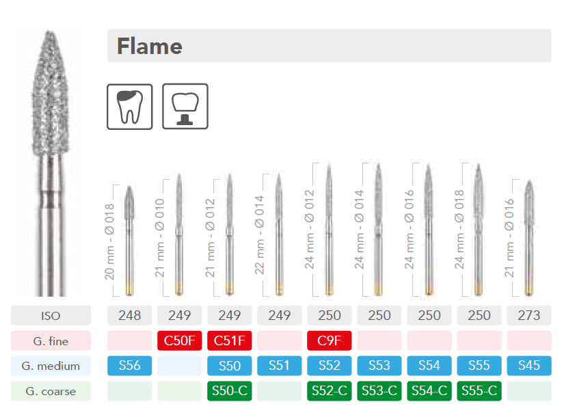The height and width of the screenshot is (415, 564).
Task: Click the crown preparation icon
Action: click(185, 107)
